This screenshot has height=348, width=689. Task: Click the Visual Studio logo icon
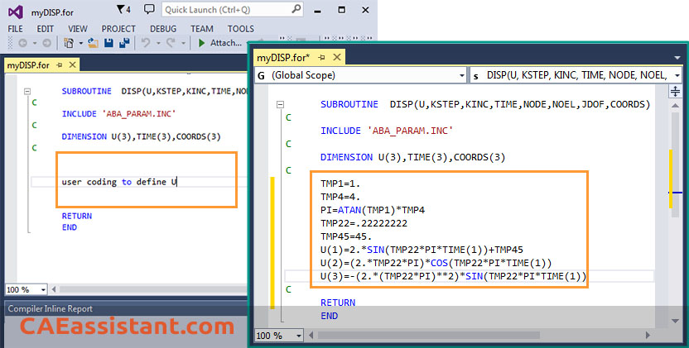click(16, 12)
